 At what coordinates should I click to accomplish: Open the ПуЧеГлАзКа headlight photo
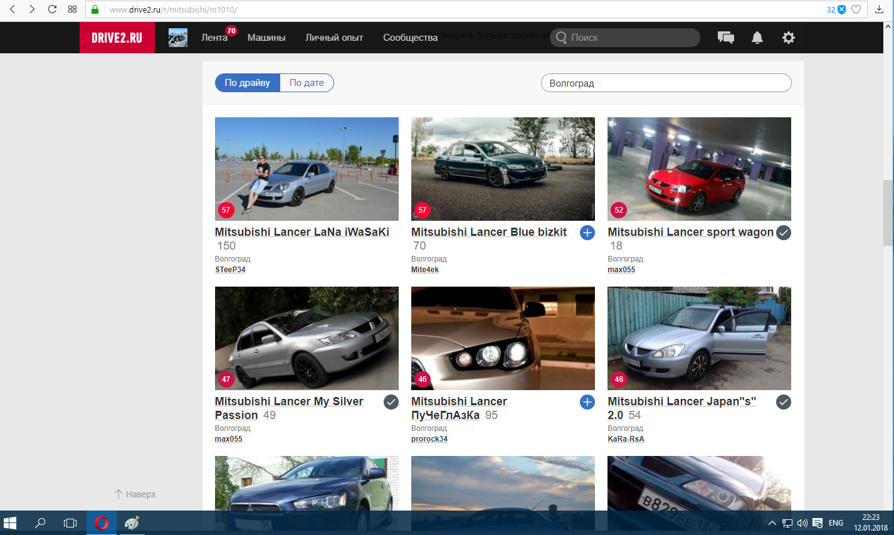[x=503, y=338]
